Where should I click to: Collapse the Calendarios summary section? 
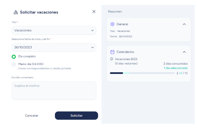tap(184, 52)
